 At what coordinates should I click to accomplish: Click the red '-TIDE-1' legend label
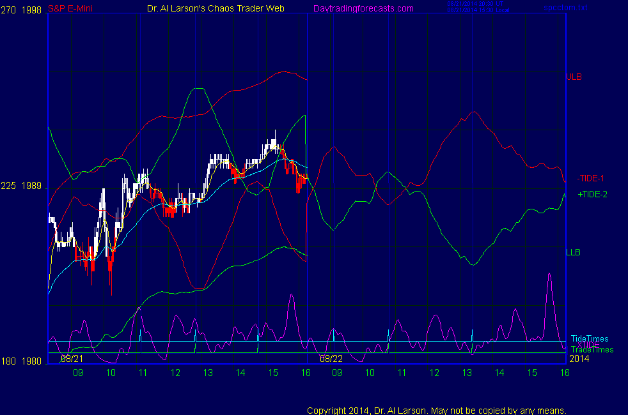tap(590, 178)
